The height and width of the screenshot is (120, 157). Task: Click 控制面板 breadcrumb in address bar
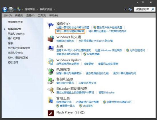[x=30, y=9]
